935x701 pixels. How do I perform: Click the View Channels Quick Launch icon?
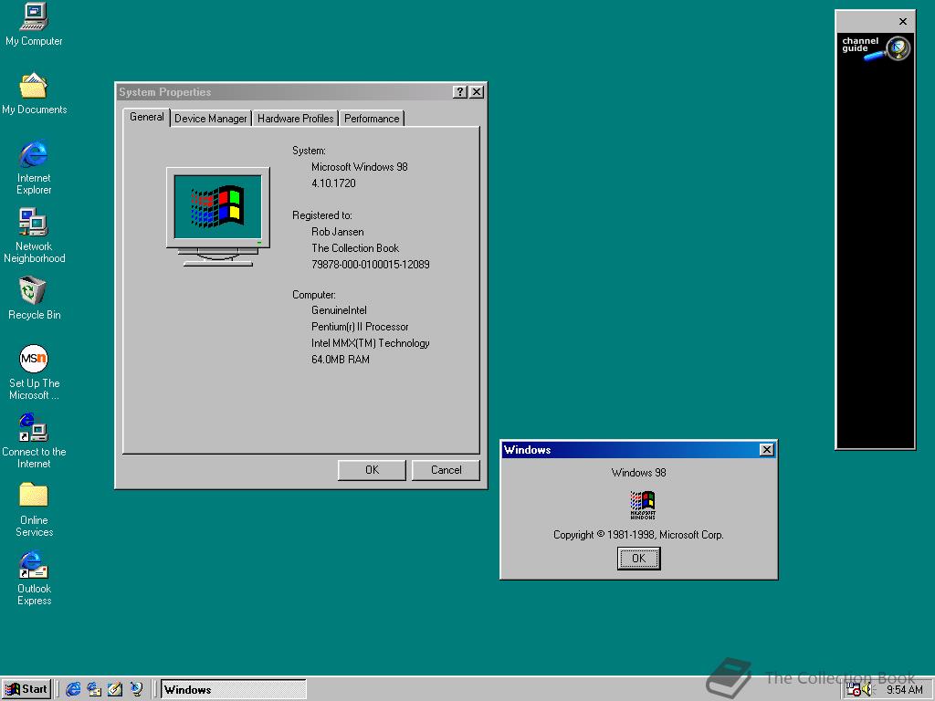(x=137, y=689)
